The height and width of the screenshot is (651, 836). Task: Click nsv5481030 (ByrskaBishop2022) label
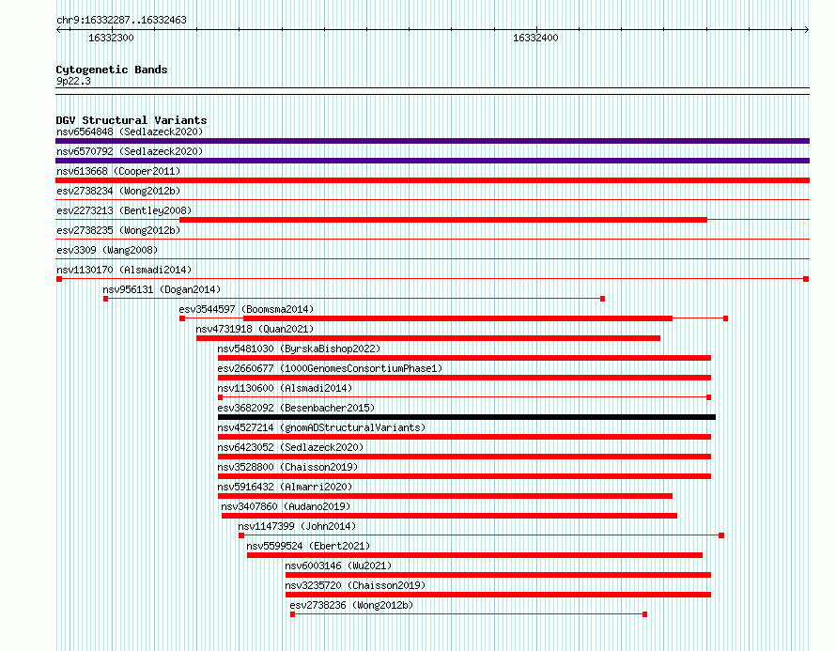coord(299,349)
